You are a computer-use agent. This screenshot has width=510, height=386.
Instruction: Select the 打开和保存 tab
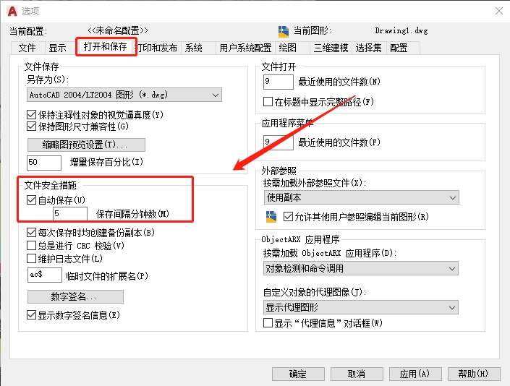tap(106, 47)
